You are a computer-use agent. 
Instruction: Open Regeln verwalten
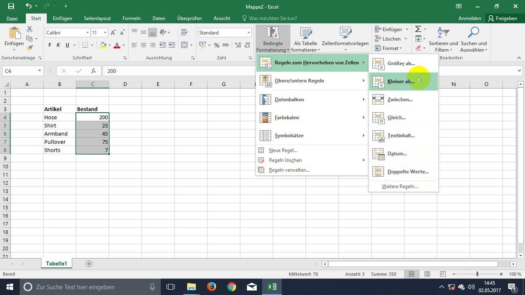pos(289,170)
